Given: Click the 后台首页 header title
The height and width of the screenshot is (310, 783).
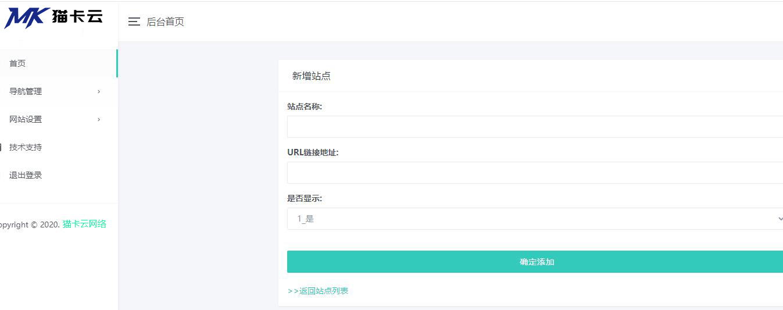Looking at the screenshot, I should click(x=165, y=22).
